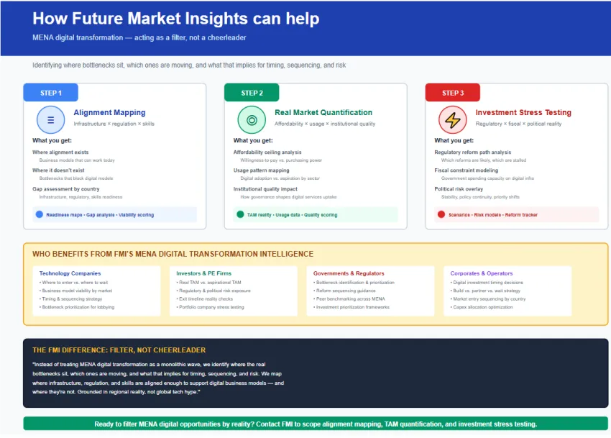The height and width of the screenshot is (438, 611).
Task: Click the FMI Difference: Filter, Not Cheerleader heading
Action: pyautogui.click(x=119, y=350)
